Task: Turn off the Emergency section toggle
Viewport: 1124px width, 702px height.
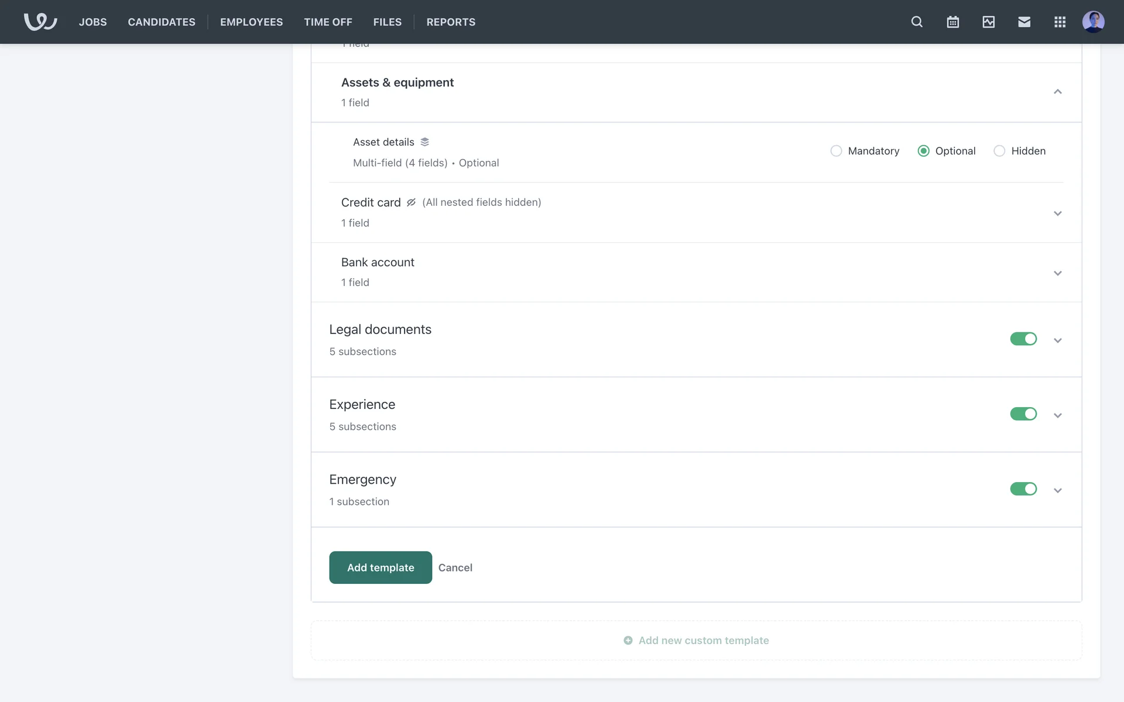Action: (1023, 489)
